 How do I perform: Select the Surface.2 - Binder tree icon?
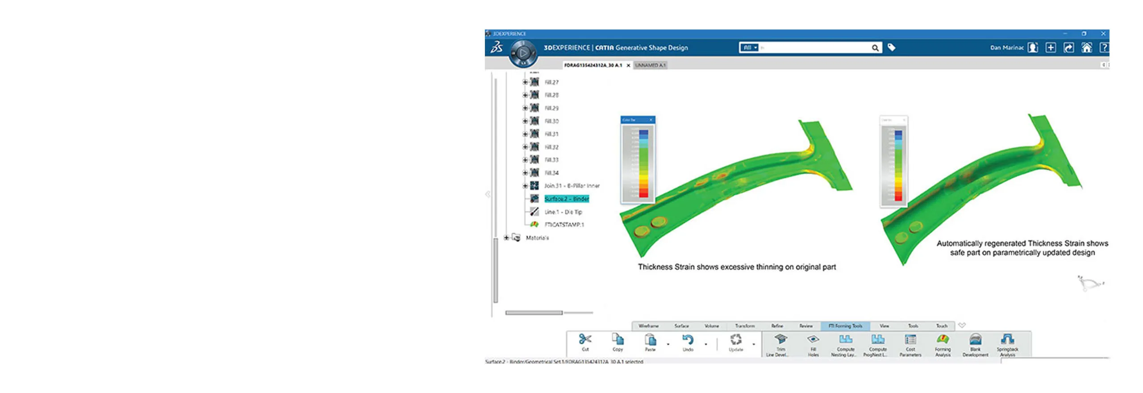(534, 199)
